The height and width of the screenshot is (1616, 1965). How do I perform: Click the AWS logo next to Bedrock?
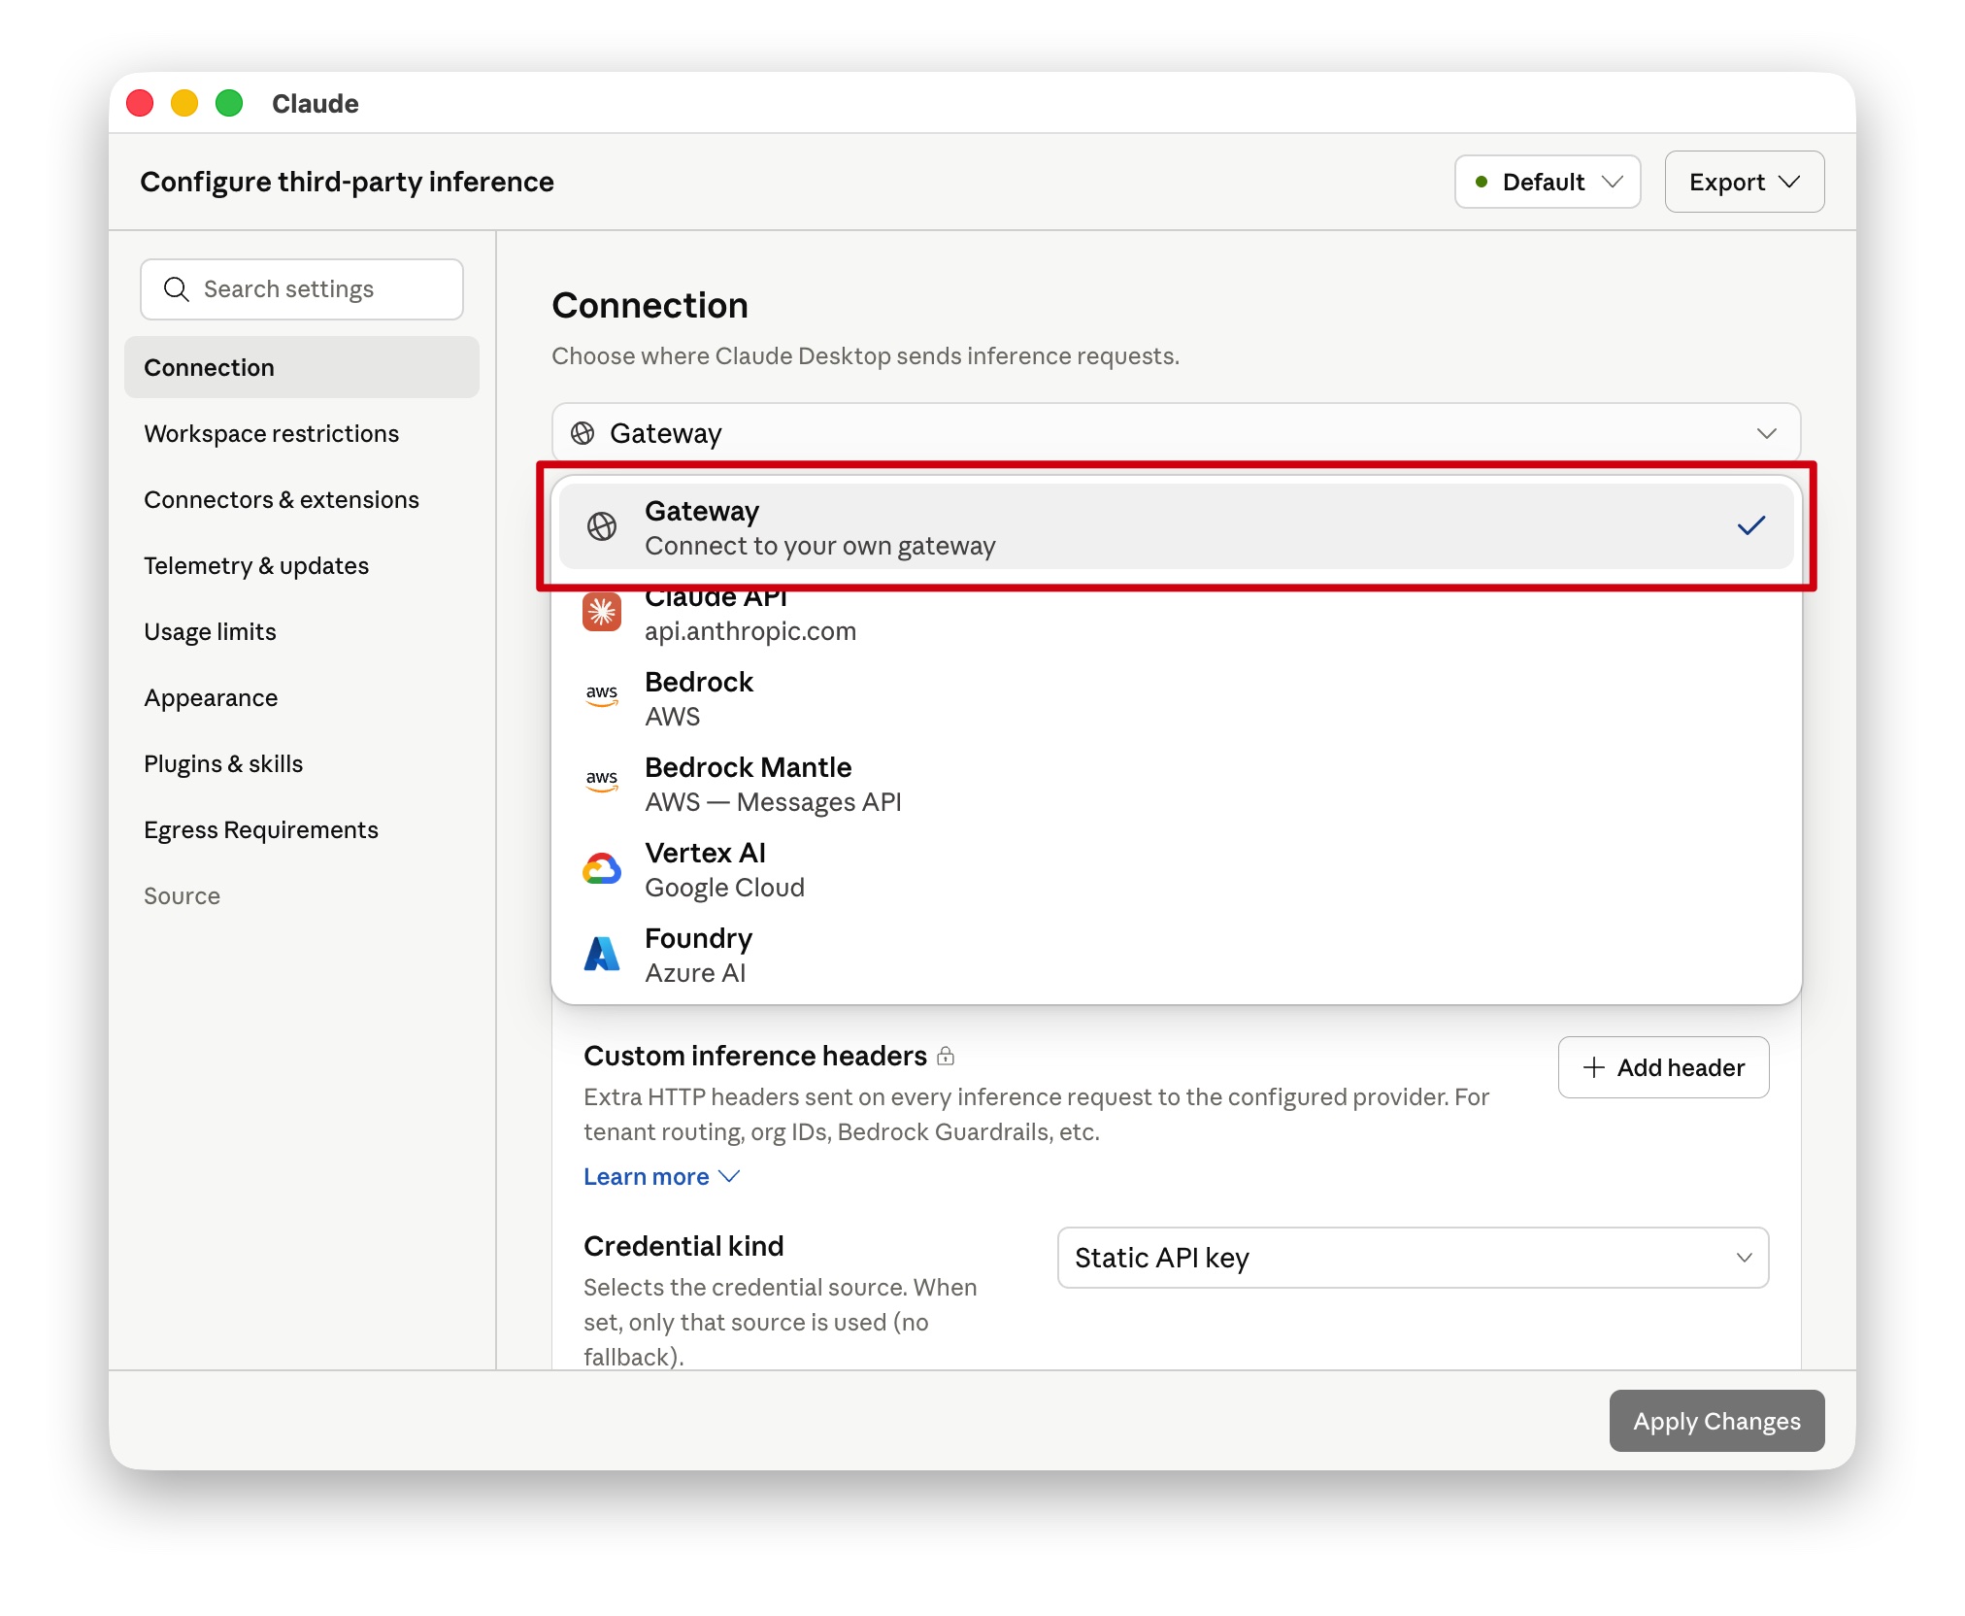[x=602, y=696]
